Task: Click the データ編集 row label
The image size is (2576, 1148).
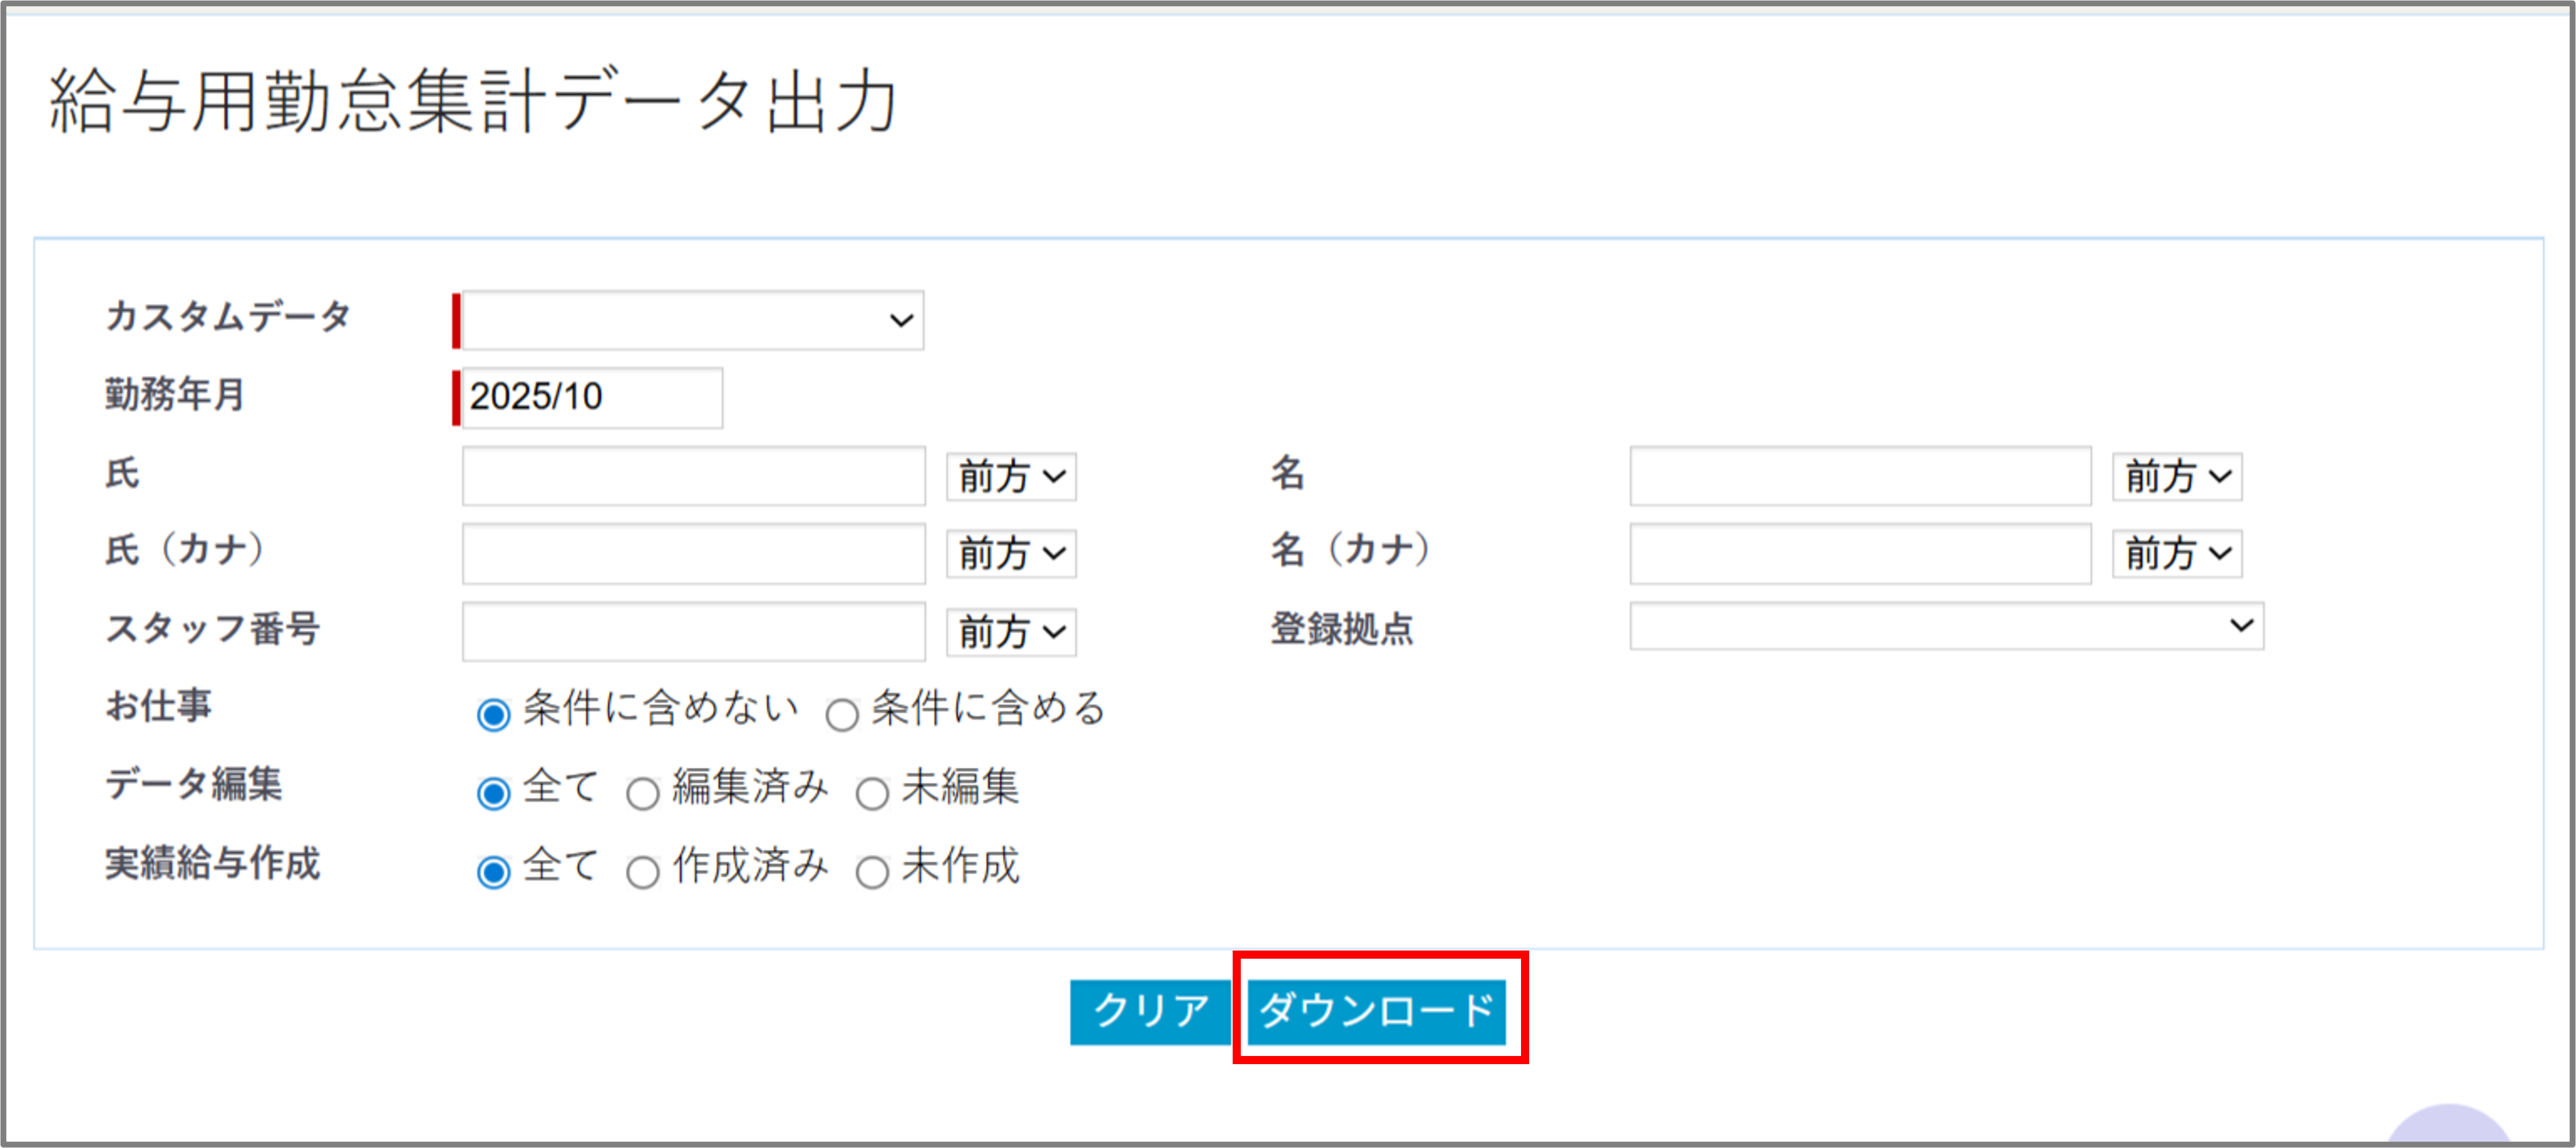Action: coord(193,784)
